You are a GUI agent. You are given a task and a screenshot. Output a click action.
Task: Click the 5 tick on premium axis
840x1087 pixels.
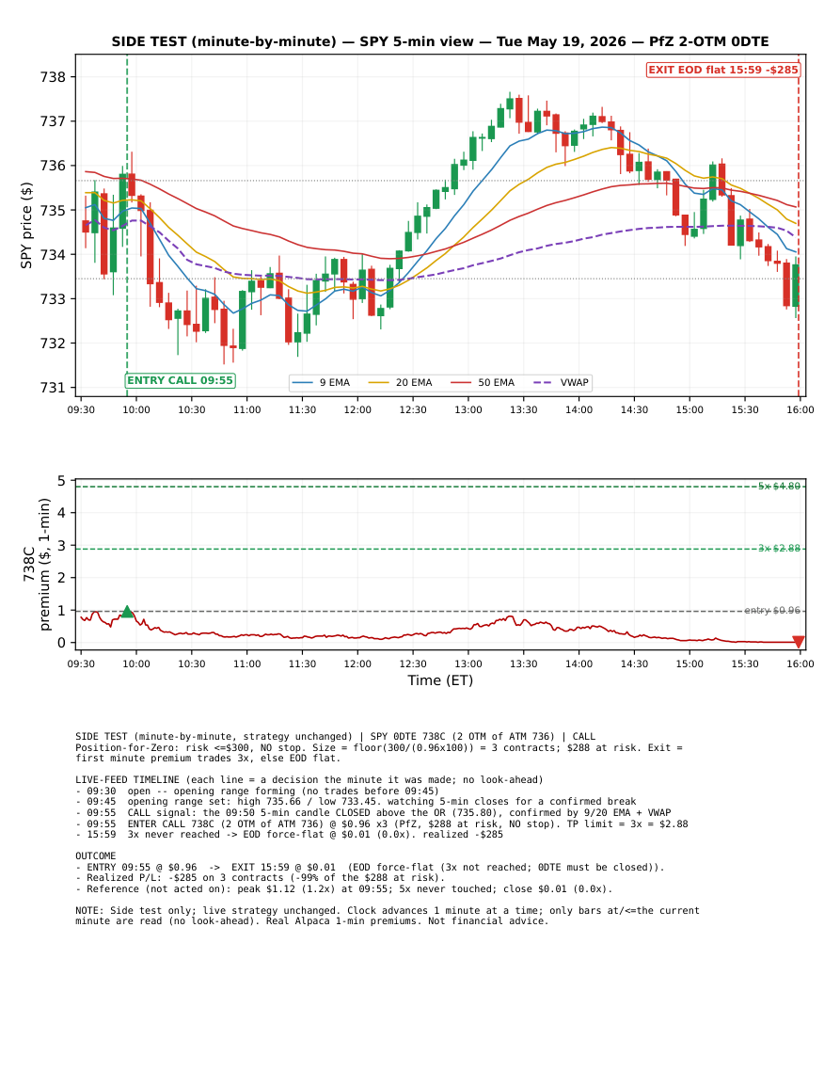62,481
